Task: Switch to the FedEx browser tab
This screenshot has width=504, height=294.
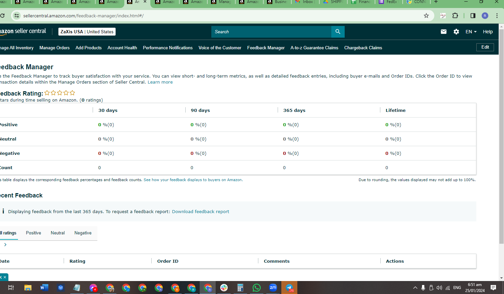Action: (x=389, y=2)
